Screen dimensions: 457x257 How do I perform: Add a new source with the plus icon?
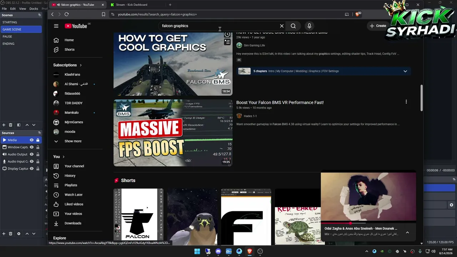pos(4,234)
